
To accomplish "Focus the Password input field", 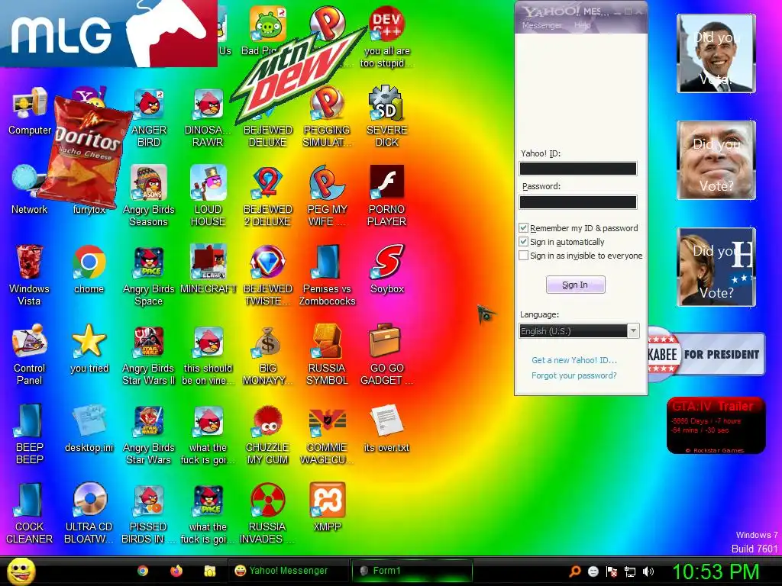I will (578, 201).
